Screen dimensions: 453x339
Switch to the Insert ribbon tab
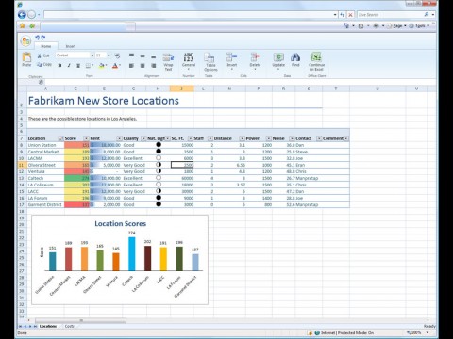point(71,46)
